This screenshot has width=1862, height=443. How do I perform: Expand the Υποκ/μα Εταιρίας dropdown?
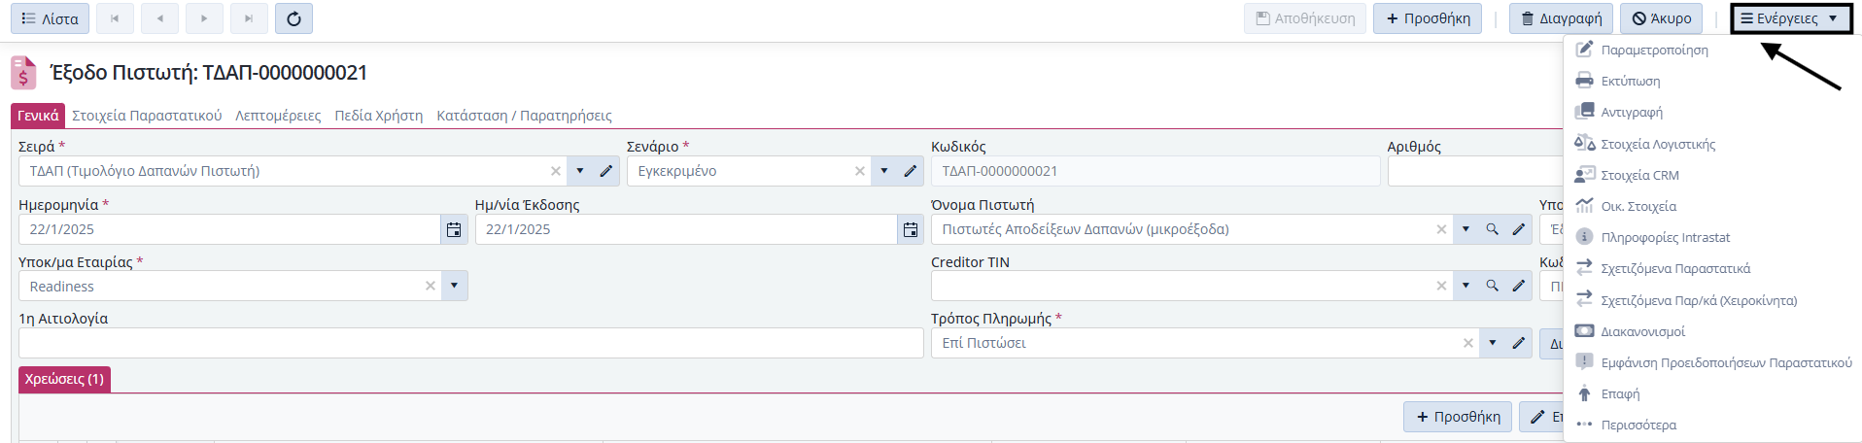click(x=455, y=286)
